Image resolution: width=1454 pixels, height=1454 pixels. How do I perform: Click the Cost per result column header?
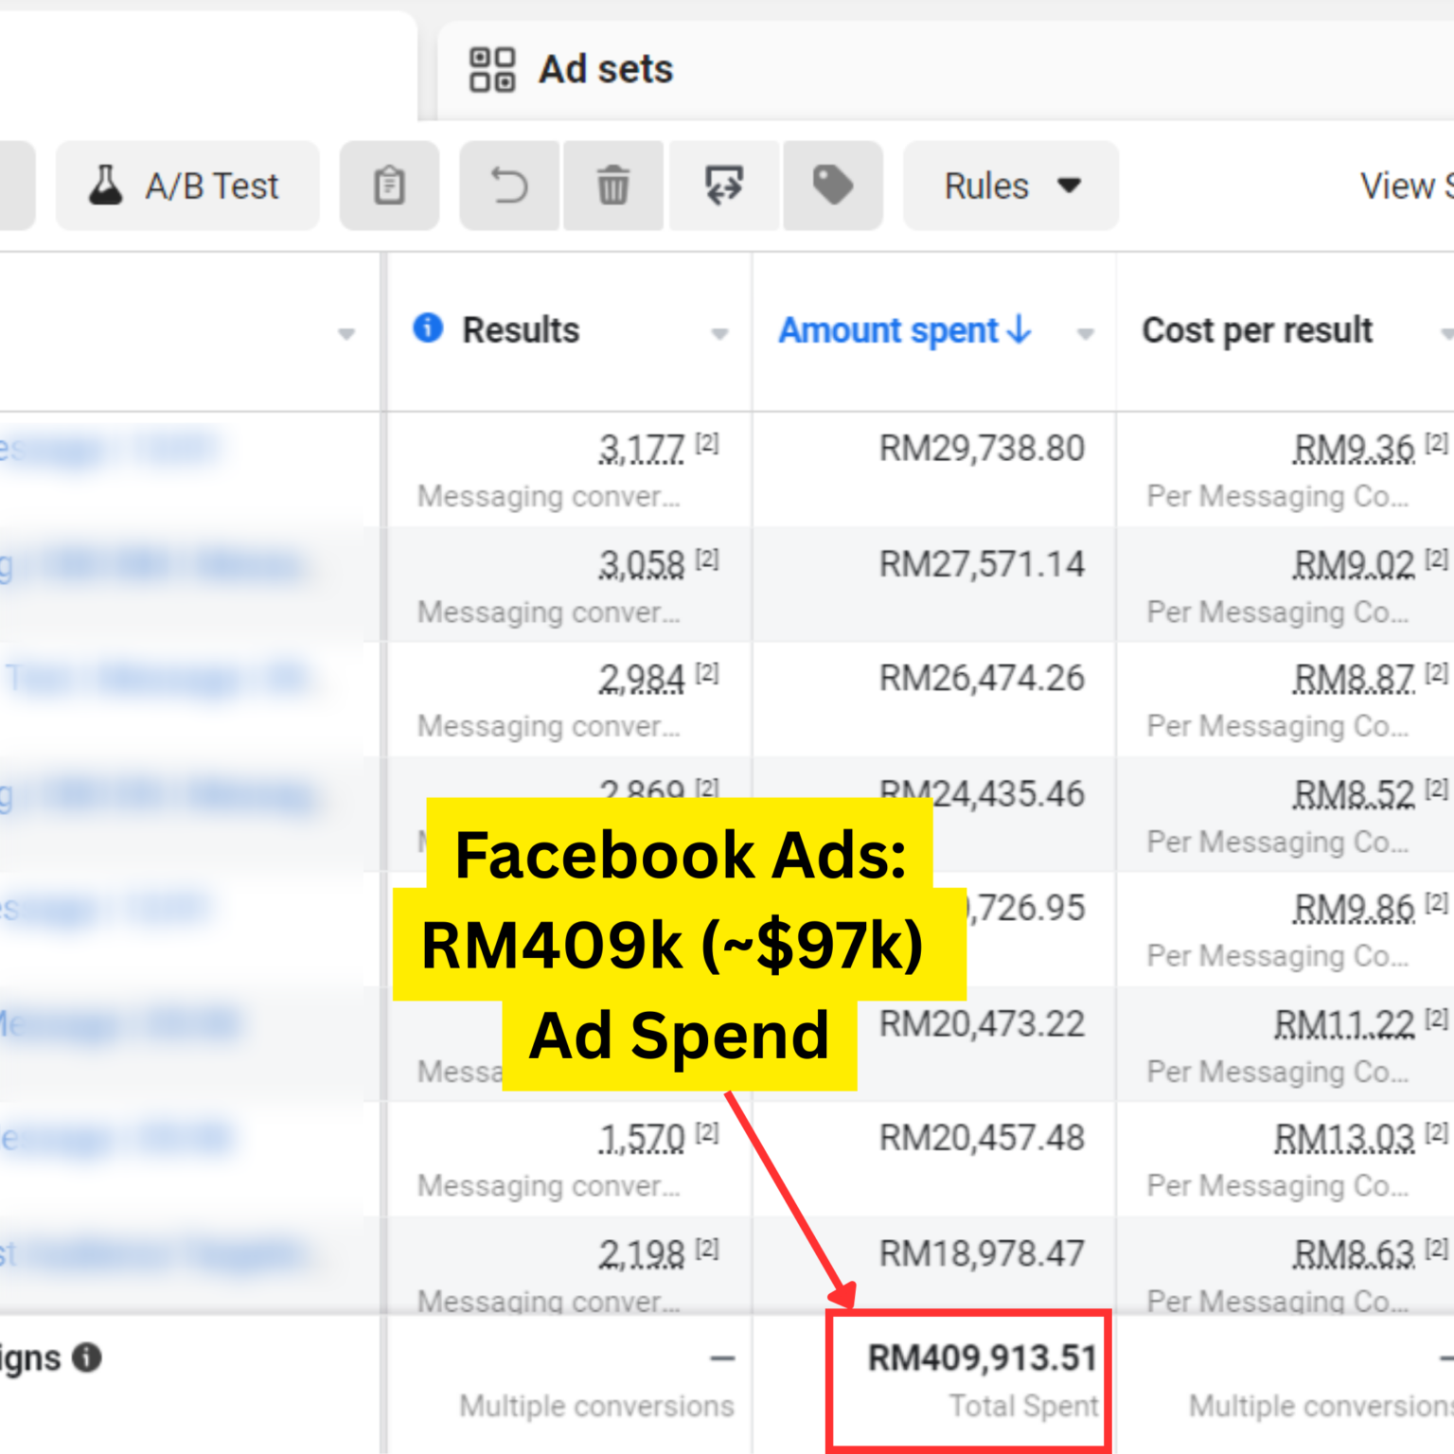click(x=1256, y=330)
